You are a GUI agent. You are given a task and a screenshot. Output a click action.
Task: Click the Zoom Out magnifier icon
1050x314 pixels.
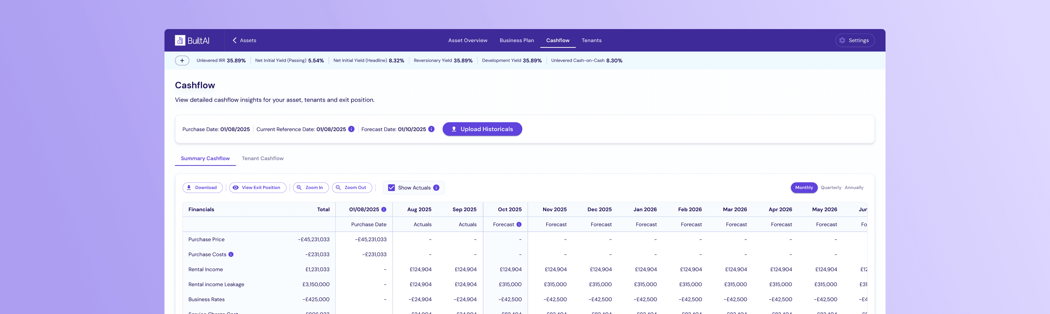tap(338, 187)
